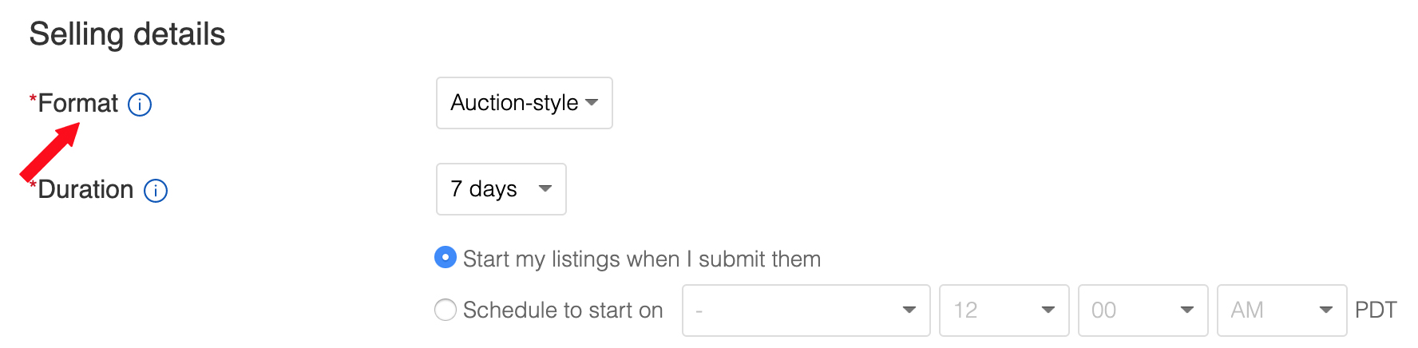Image resolution: width=1418 pixels, height=348 pixels.
Task: Open the 7 days duration dropdown
Action: (x=501, y=189)
